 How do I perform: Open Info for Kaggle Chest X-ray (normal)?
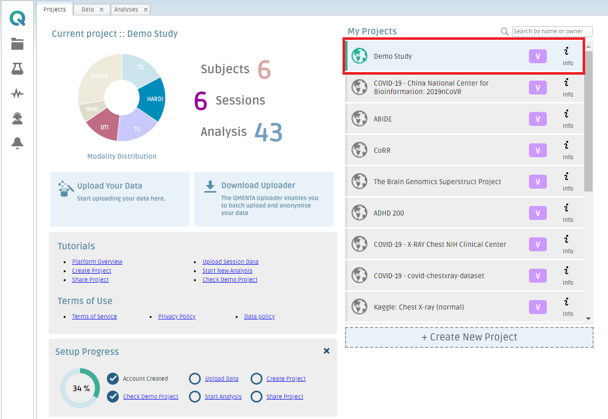(568, 308)
